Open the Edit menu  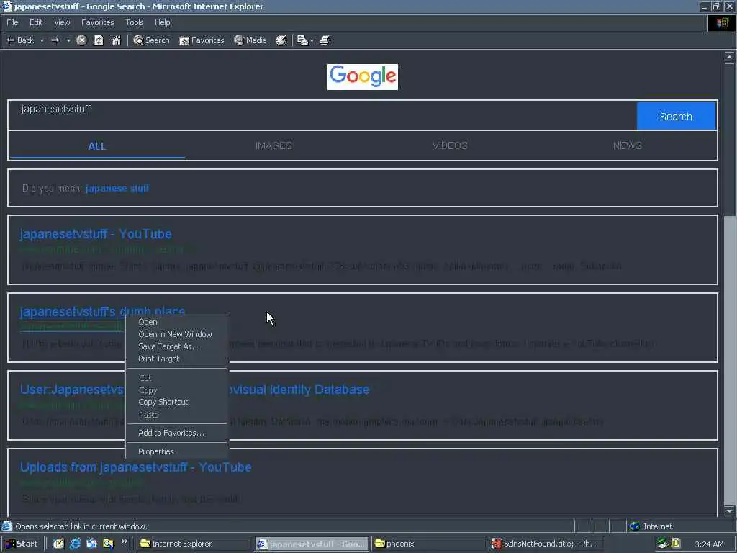click(x=36, y=22)
